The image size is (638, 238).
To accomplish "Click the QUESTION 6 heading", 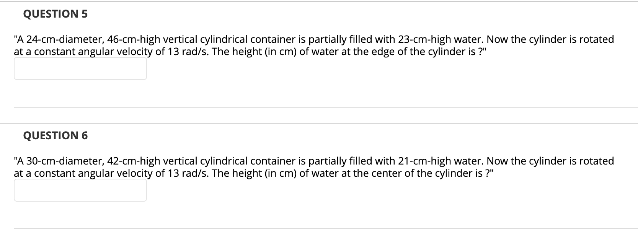I will point(55,135).
